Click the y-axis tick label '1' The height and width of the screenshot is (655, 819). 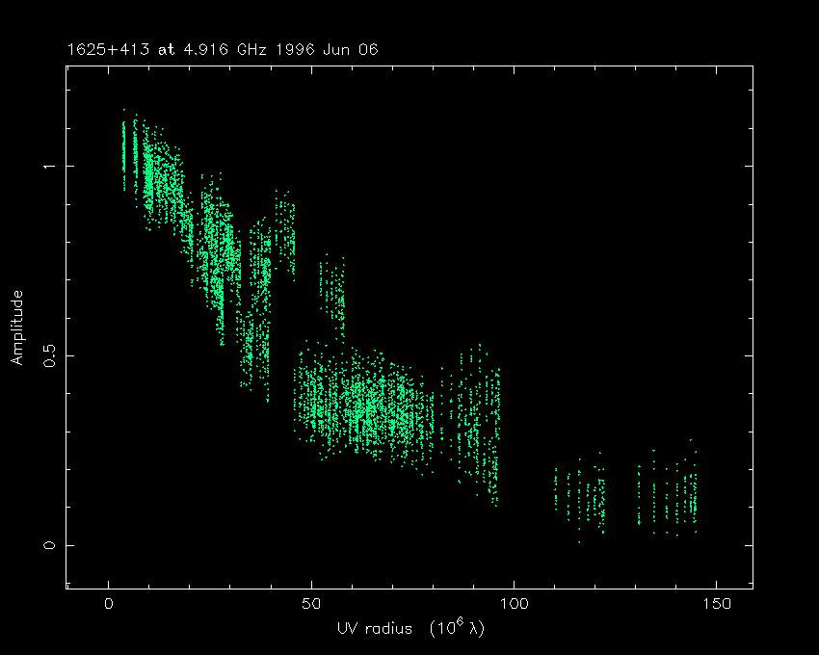click(46, 167)
